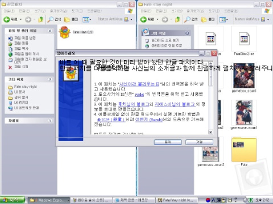Screen dimensions: 273x204
Task: Collapse the 파일 및 폴더 작업 panel
Action: (50, 31)
